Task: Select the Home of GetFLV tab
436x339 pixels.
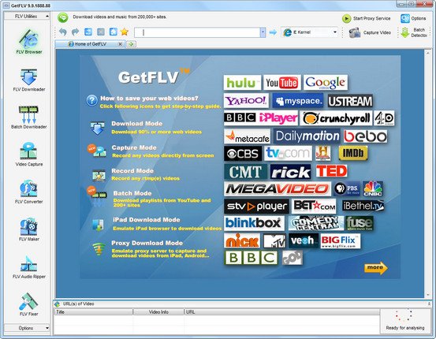Action: click(x=91, y=44)
